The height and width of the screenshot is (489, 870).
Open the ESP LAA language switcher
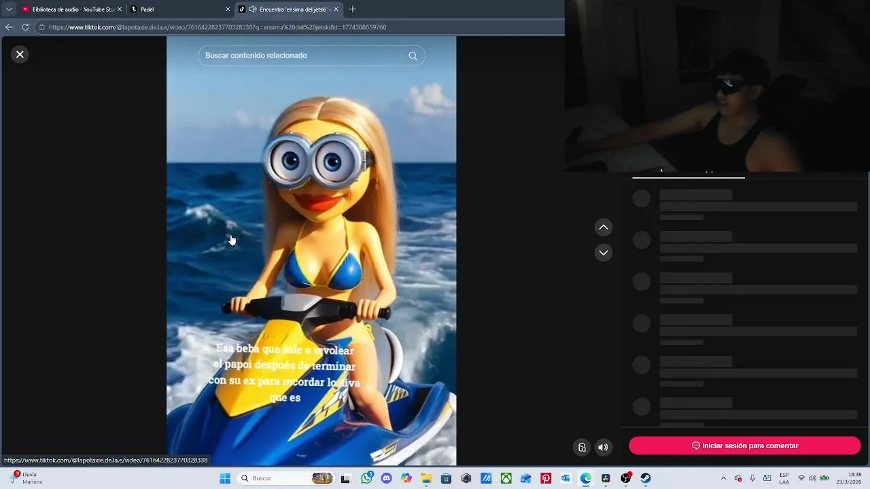point(784,478)
